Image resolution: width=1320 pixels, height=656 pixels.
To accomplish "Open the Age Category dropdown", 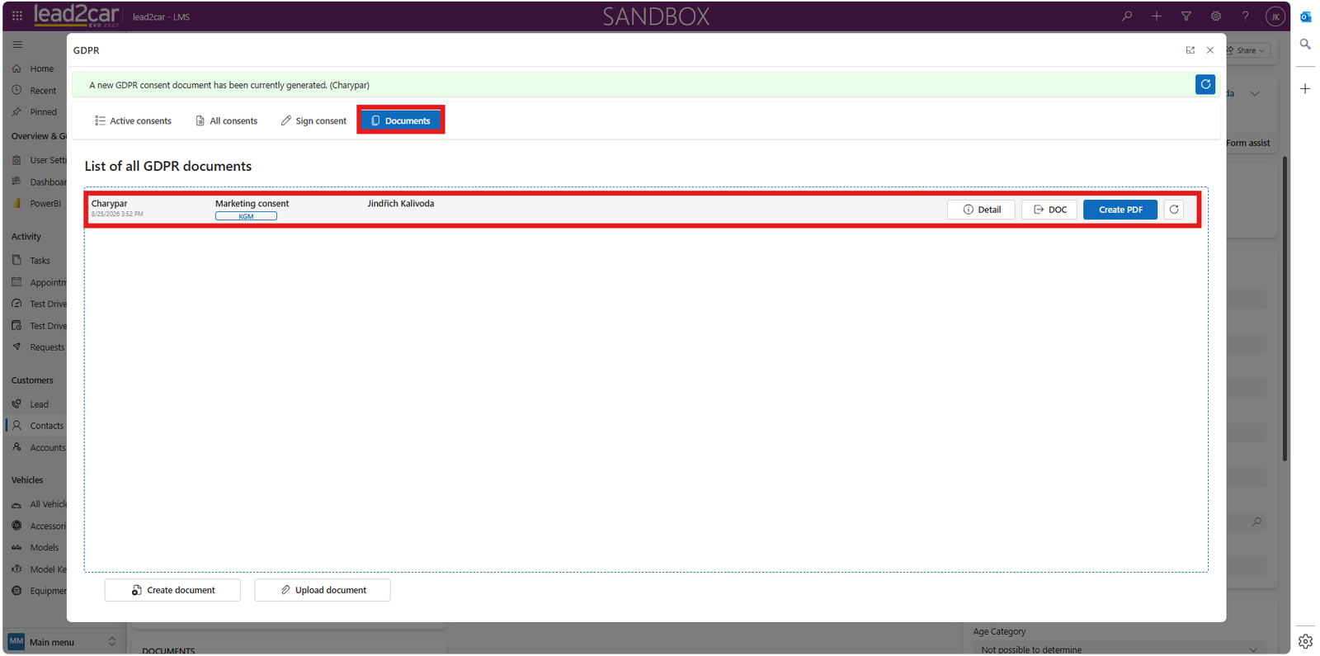I will 1120,649.
